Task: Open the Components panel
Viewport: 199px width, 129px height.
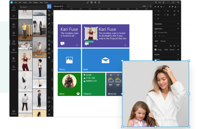Action: pos(14,17)
